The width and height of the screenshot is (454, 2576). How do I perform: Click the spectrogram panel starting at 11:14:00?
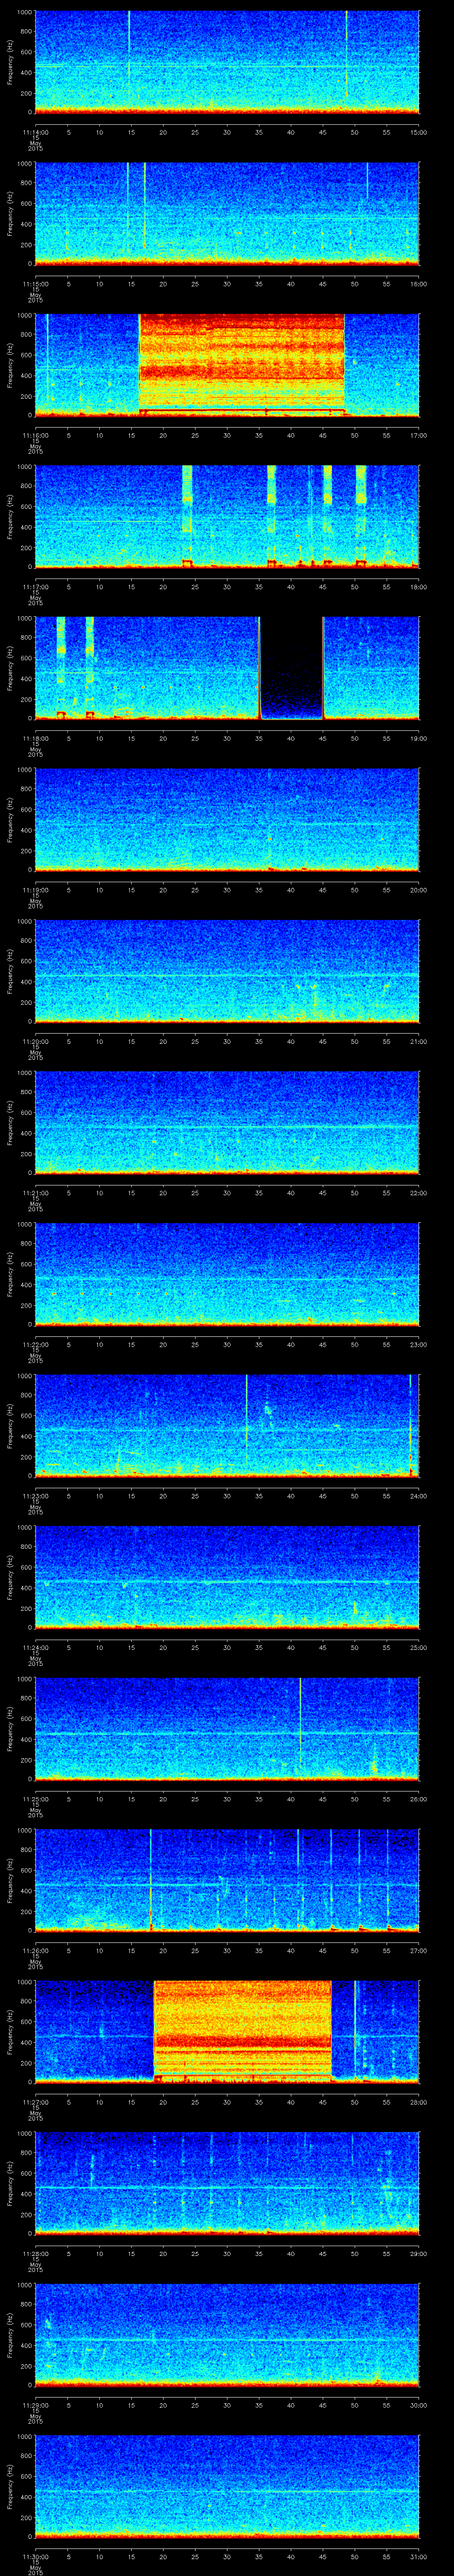tap(227, 62)
